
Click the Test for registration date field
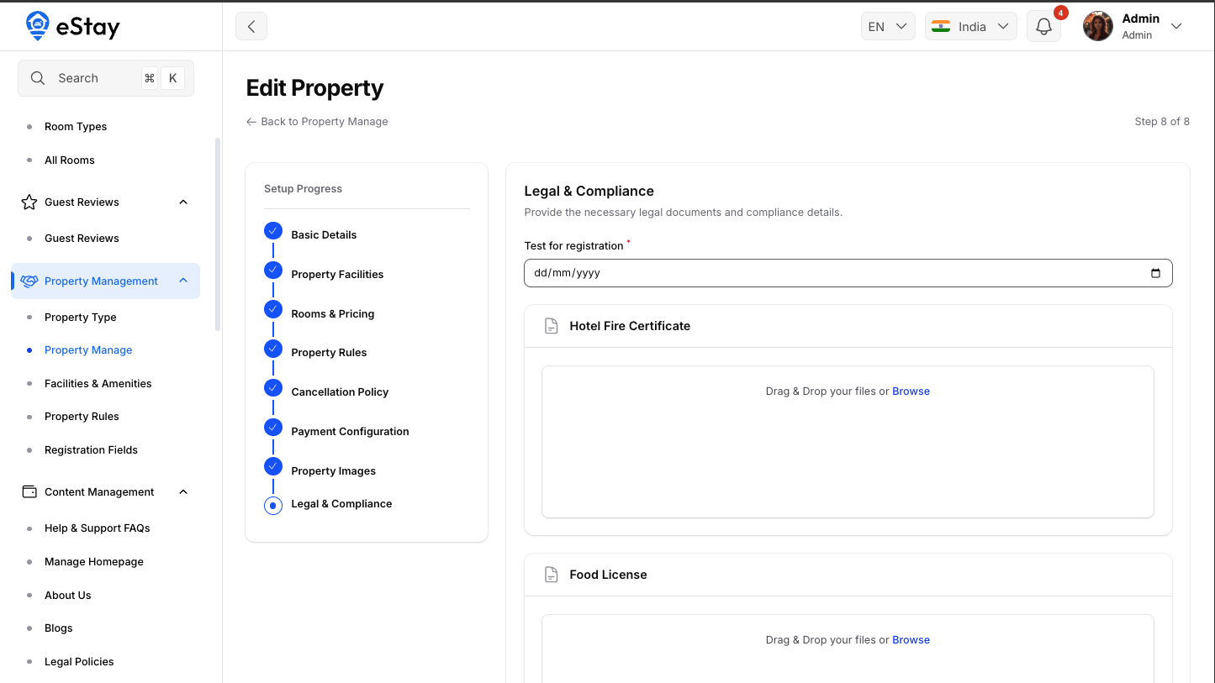[x=848, y=273]
